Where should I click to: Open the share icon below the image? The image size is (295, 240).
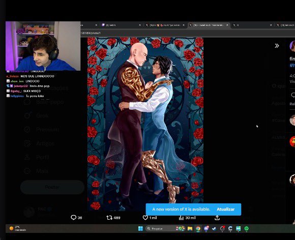[217, 218]
